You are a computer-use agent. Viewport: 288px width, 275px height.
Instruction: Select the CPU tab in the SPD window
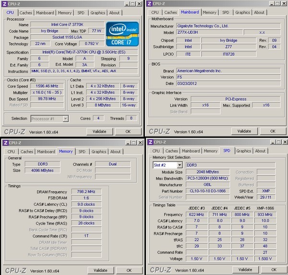156,151
